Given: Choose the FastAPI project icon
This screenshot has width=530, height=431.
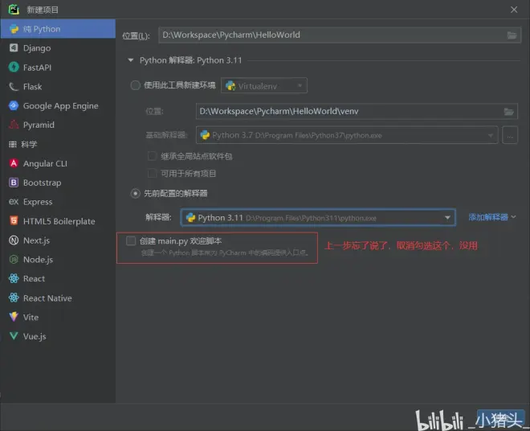Looking at the screenshot, I should tap(14, 68).
